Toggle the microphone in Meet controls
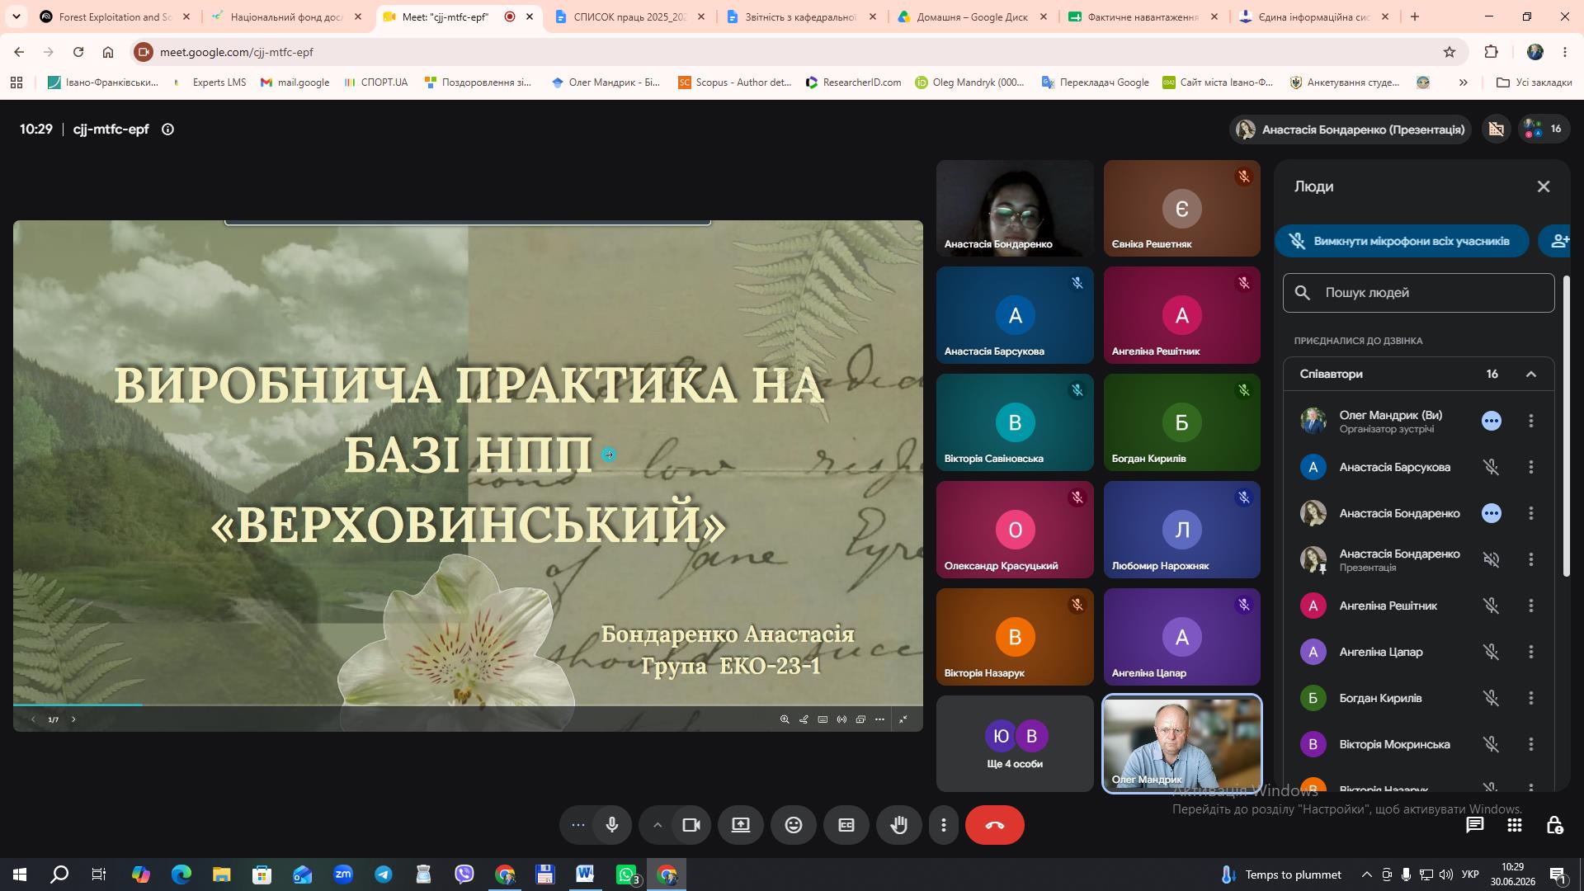This screenshot has width=1584, height=891. (612, 825)
